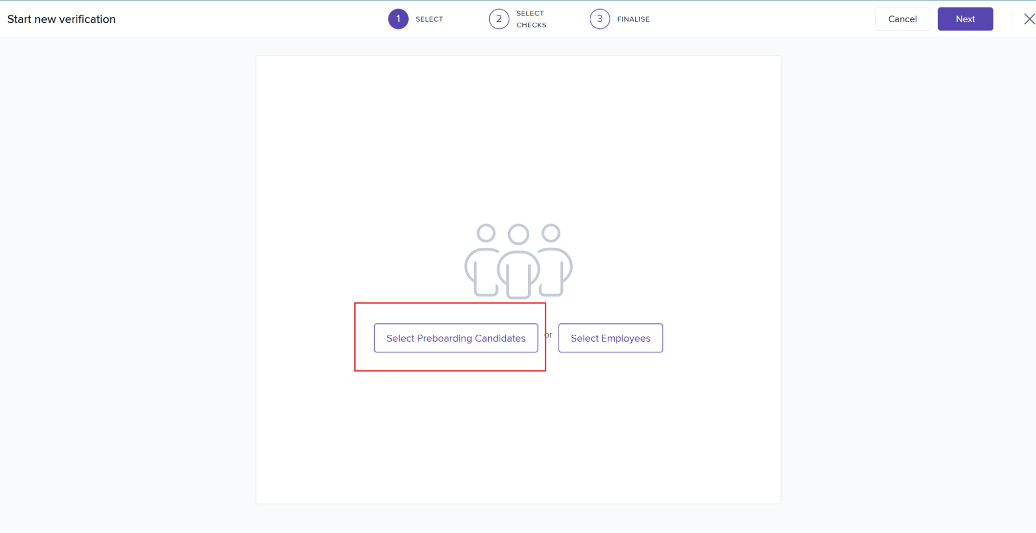Jump to the SELECT CHECKS step label

pos(531,19)
